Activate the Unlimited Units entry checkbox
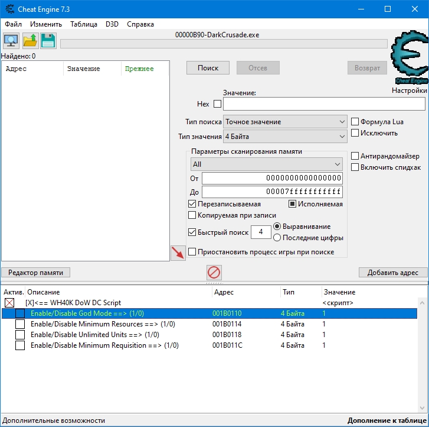 pyautogui.click(x=20, y=335)
